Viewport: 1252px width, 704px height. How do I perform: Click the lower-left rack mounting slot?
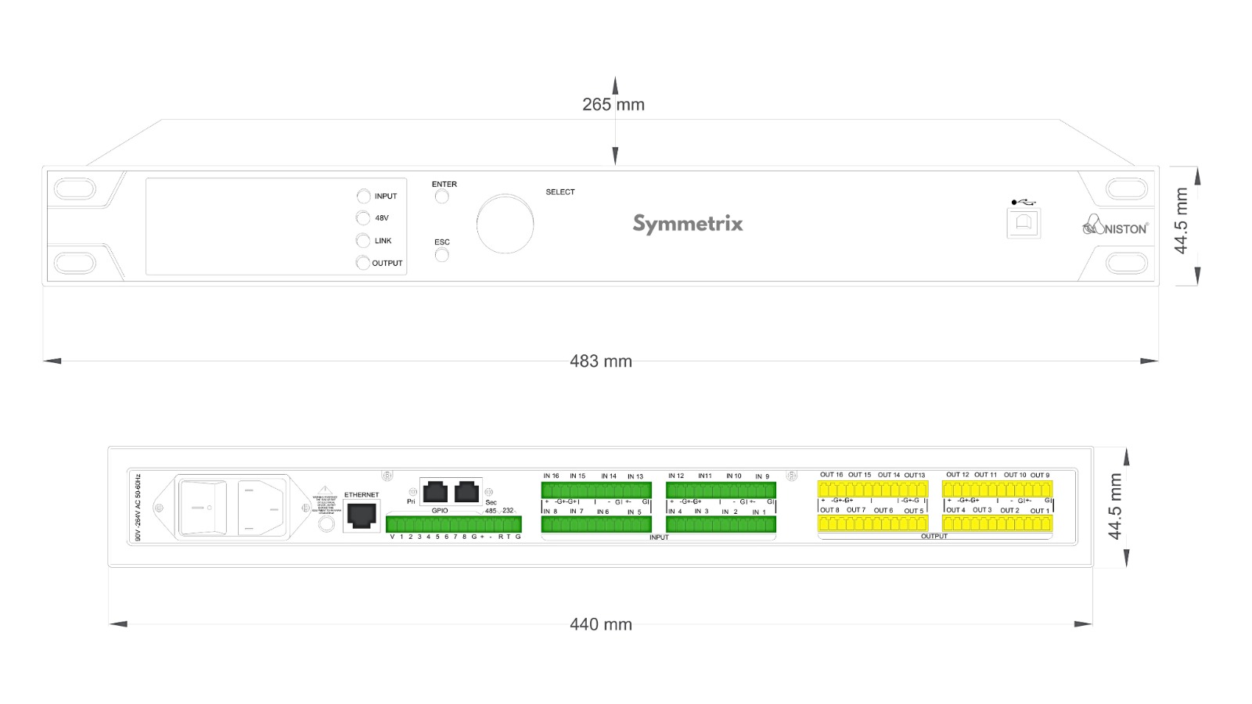75,261
